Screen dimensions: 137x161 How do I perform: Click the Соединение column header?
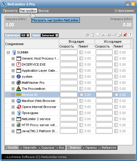click(x=32, y=44)
